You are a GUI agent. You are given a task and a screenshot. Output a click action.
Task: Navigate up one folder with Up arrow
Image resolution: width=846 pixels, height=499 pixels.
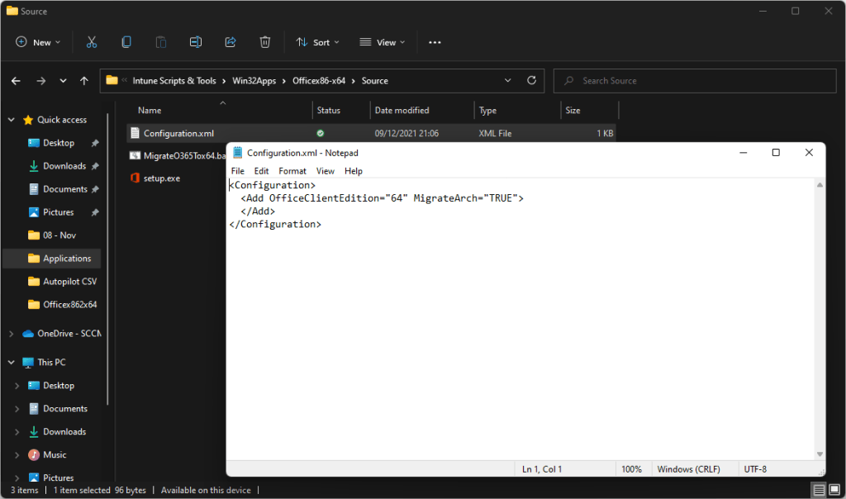(84, 81)
